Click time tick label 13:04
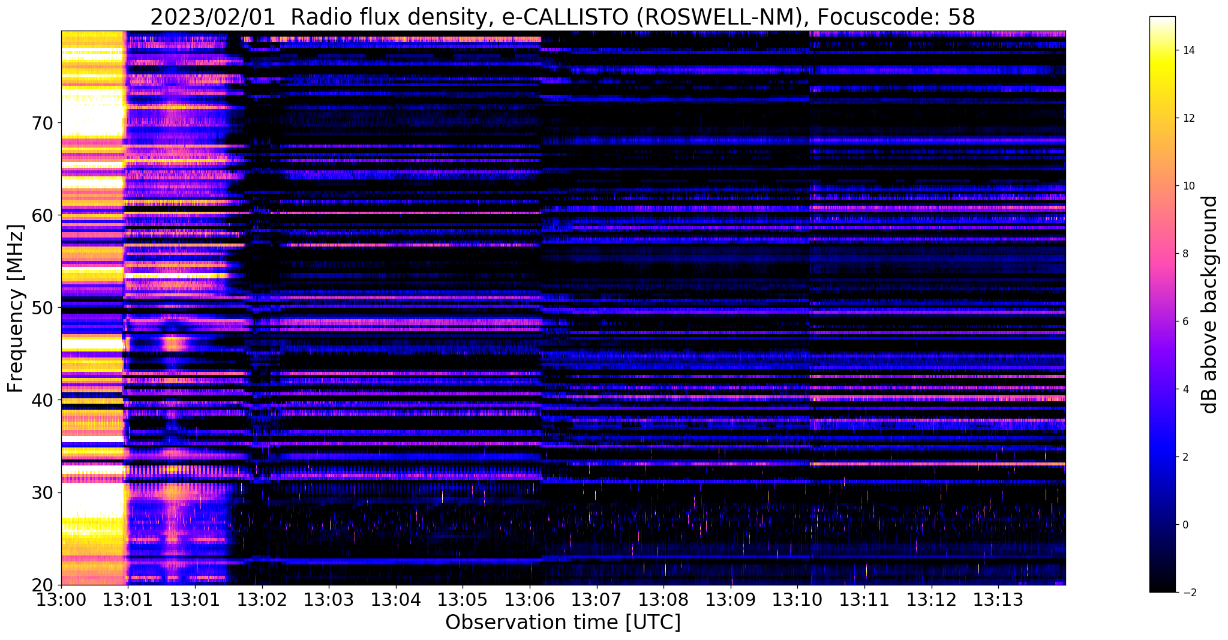Image resolution: width=1228 pixels, height=640 pixels. 396,599
